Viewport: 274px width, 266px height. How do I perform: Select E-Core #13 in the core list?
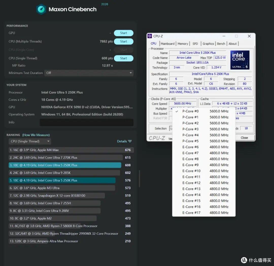(x=204, y=189)
